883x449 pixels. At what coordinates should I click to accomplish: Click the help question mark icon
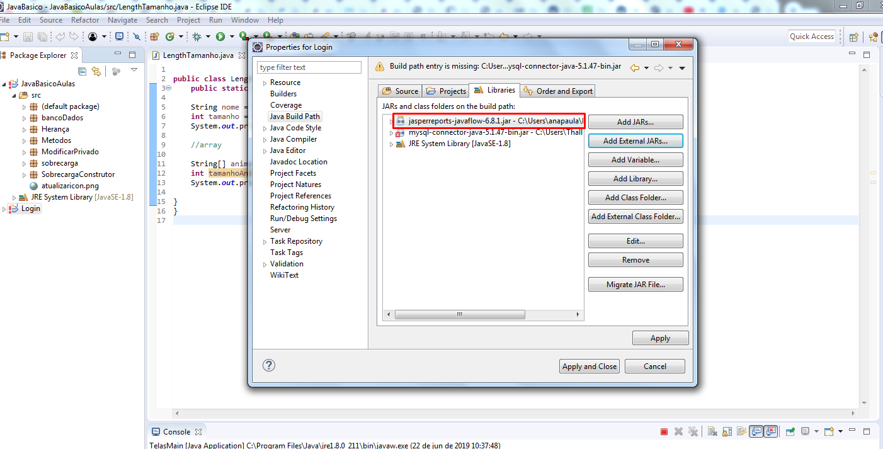tap(269, 366)
